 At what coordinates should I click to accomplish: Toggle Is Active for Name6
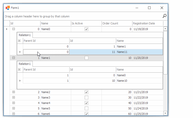tap(86, 114)
